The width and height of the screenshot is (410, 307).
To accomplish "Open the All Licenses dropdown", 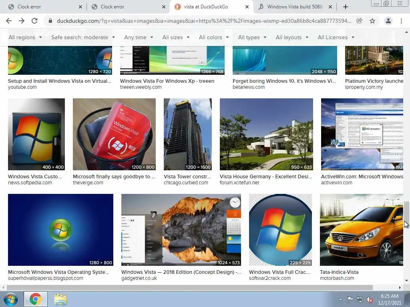I will click(336, 37).
